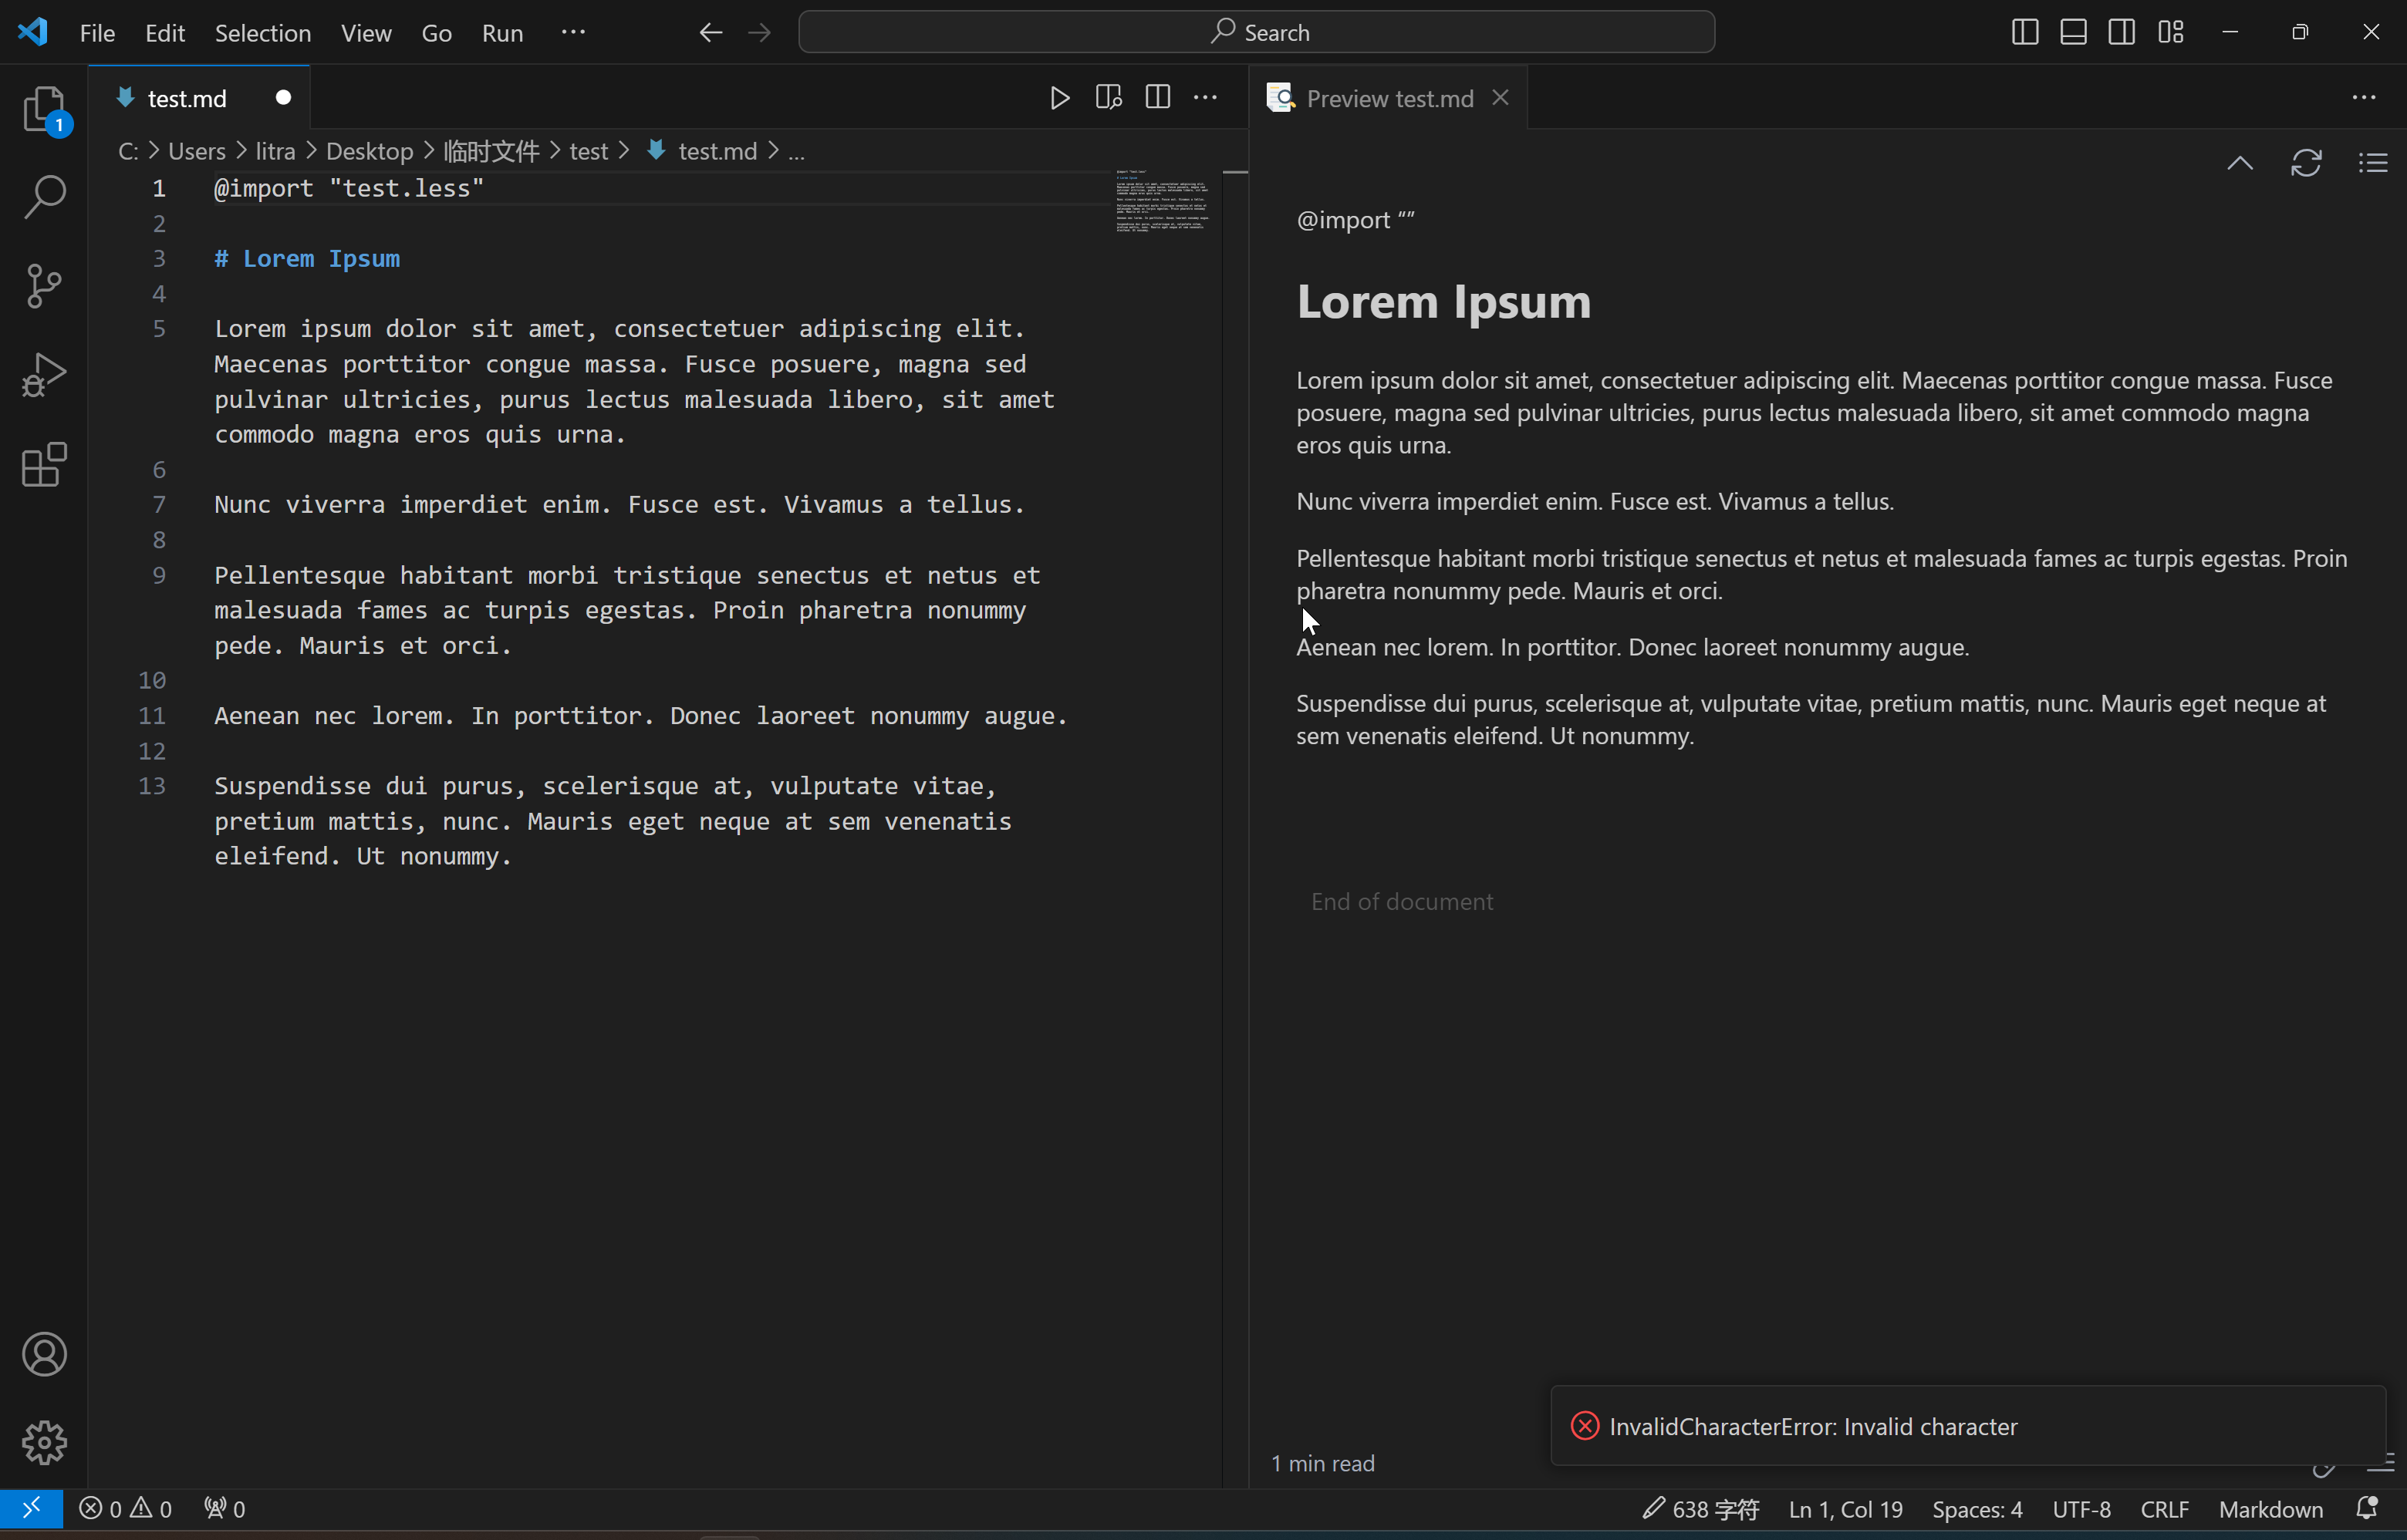2407x1540 pixels.
Task: Open the Manage settings gear
Action: (44, 1443)
